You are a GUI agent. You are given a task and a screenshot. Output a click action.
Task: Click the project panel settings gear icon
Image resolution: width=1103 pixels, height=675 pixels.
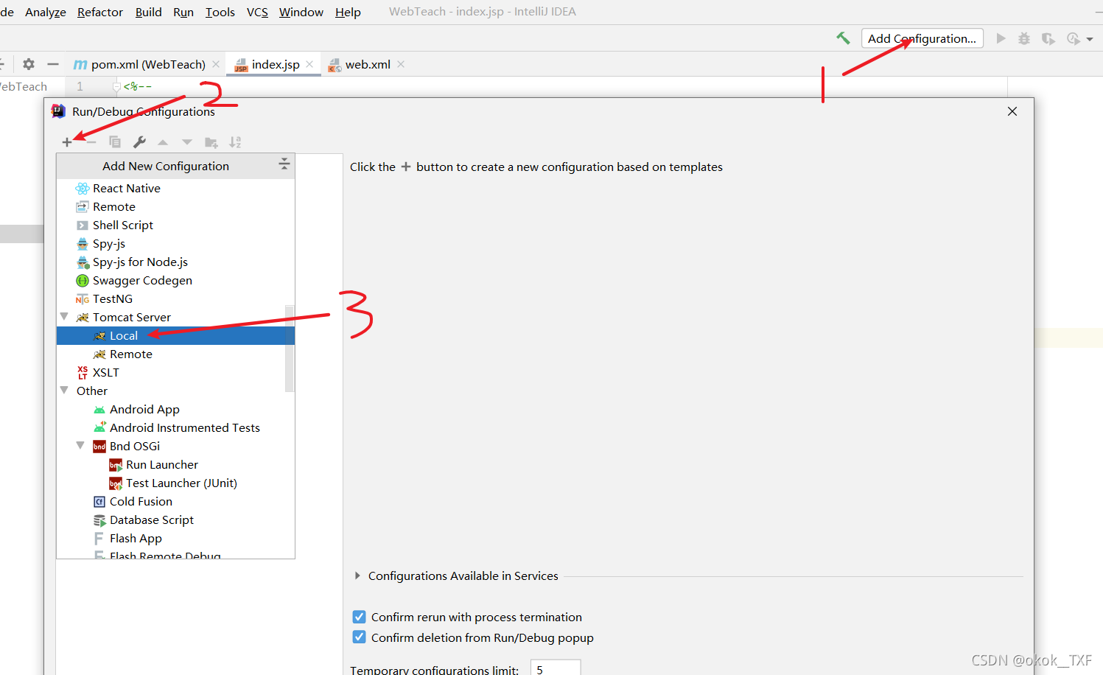tap(29, 64)
